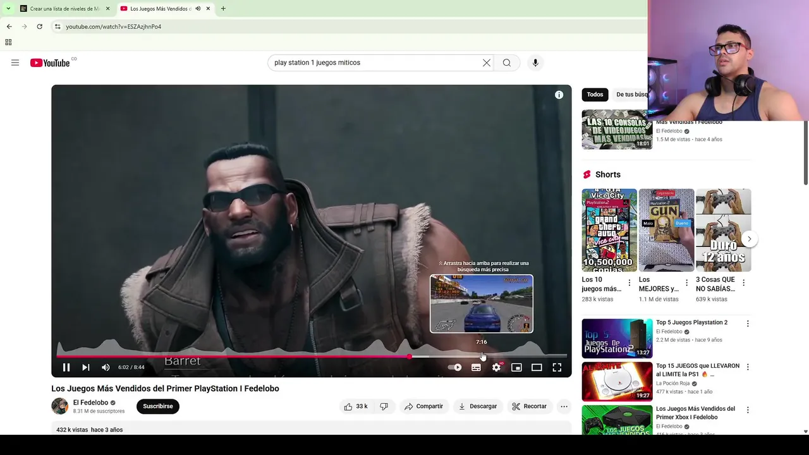Screen dimensions: 809x455
Task: Click the search input field
Action: (376, 63)
